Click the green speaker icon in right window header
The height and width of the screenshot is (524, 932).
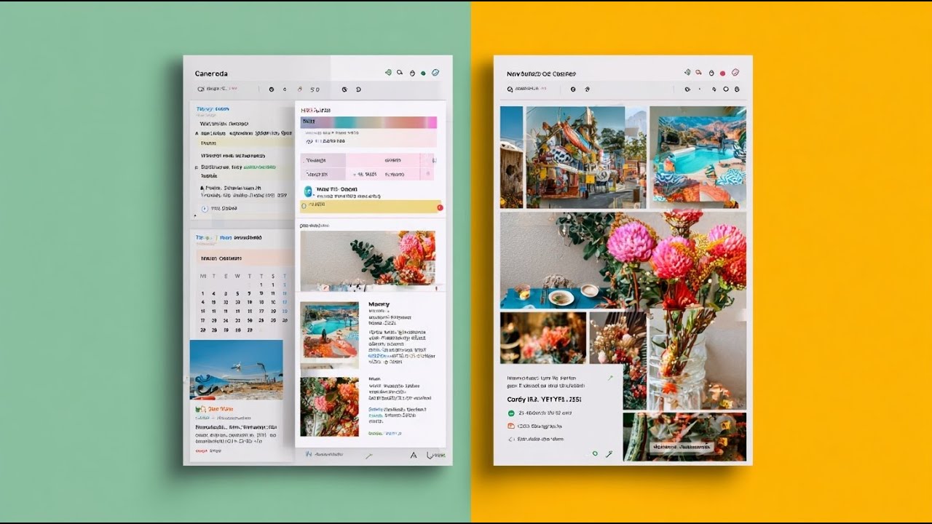(x=687, y=73)
